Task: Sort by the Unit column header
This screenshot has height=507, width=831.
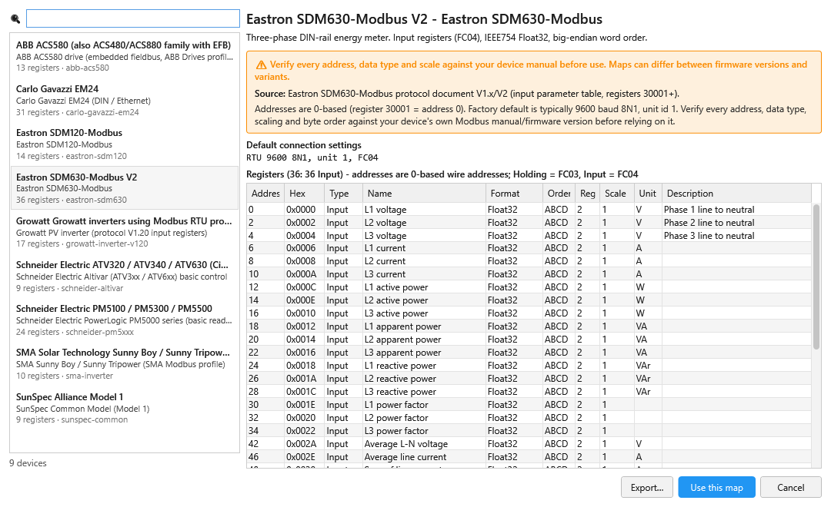Action: pos(648,193)
